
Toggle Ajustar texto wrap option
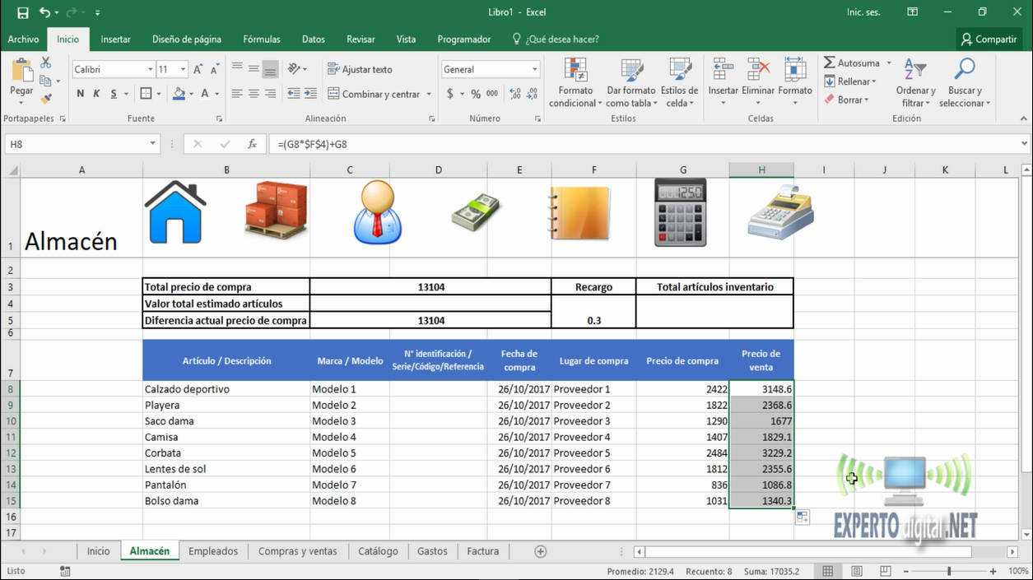360,69
